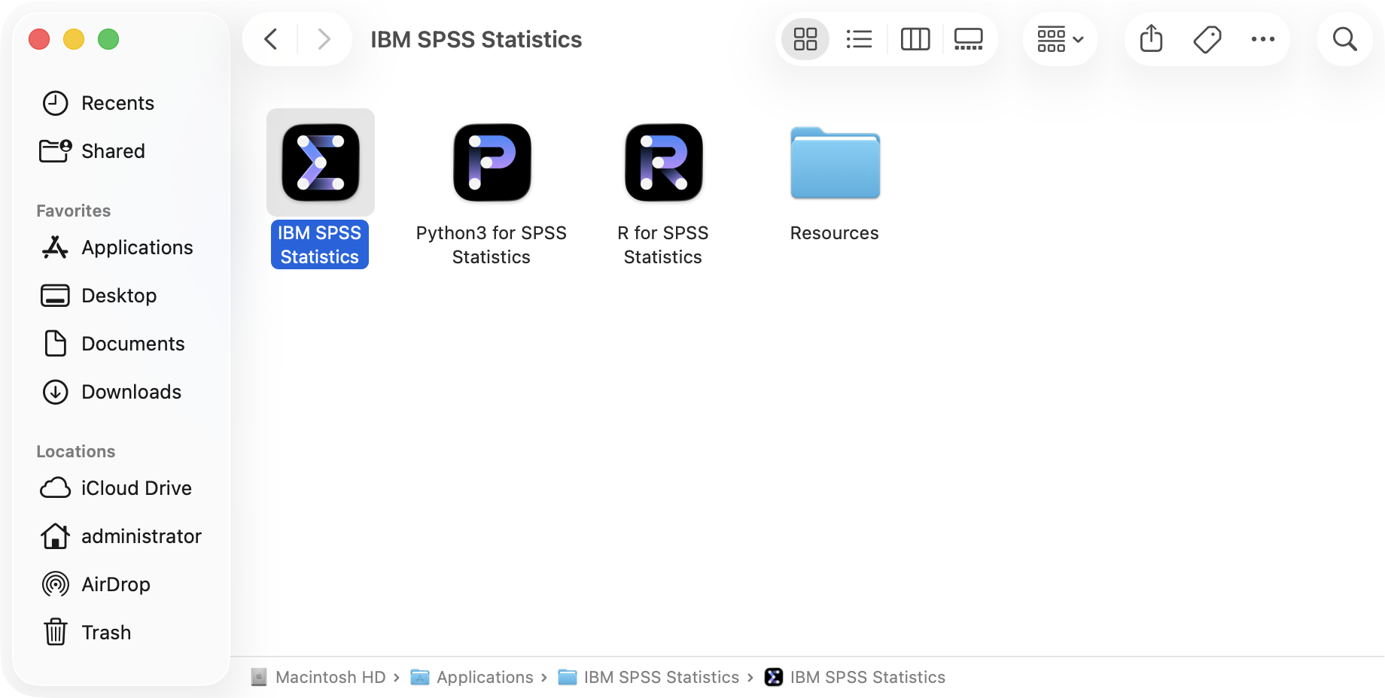Viewport: 1385px width, 698px height.
Task: Click the Downloads arrow icon
Action: click(x=55, y=392)
